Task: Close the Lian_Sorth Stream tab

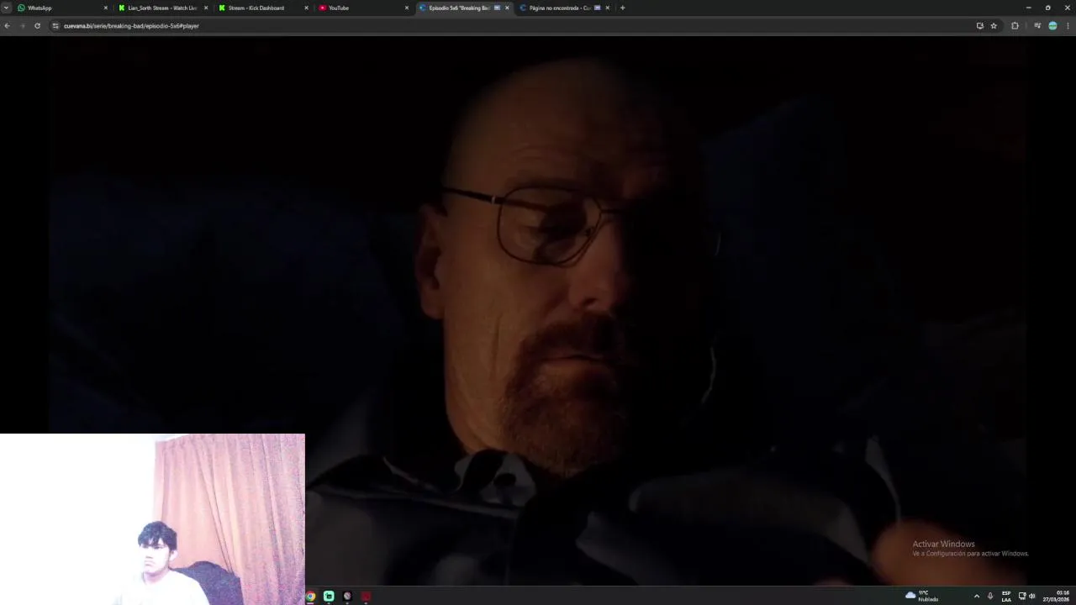Action: click(206, 8)
